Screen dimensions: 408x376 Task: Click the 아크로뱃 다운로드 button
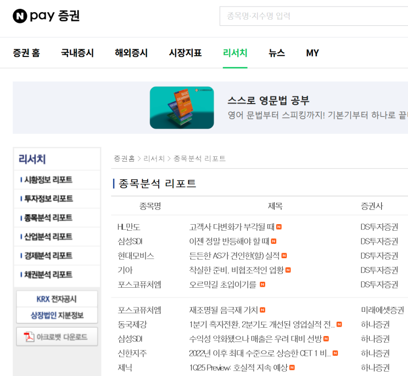coord(57,337)
